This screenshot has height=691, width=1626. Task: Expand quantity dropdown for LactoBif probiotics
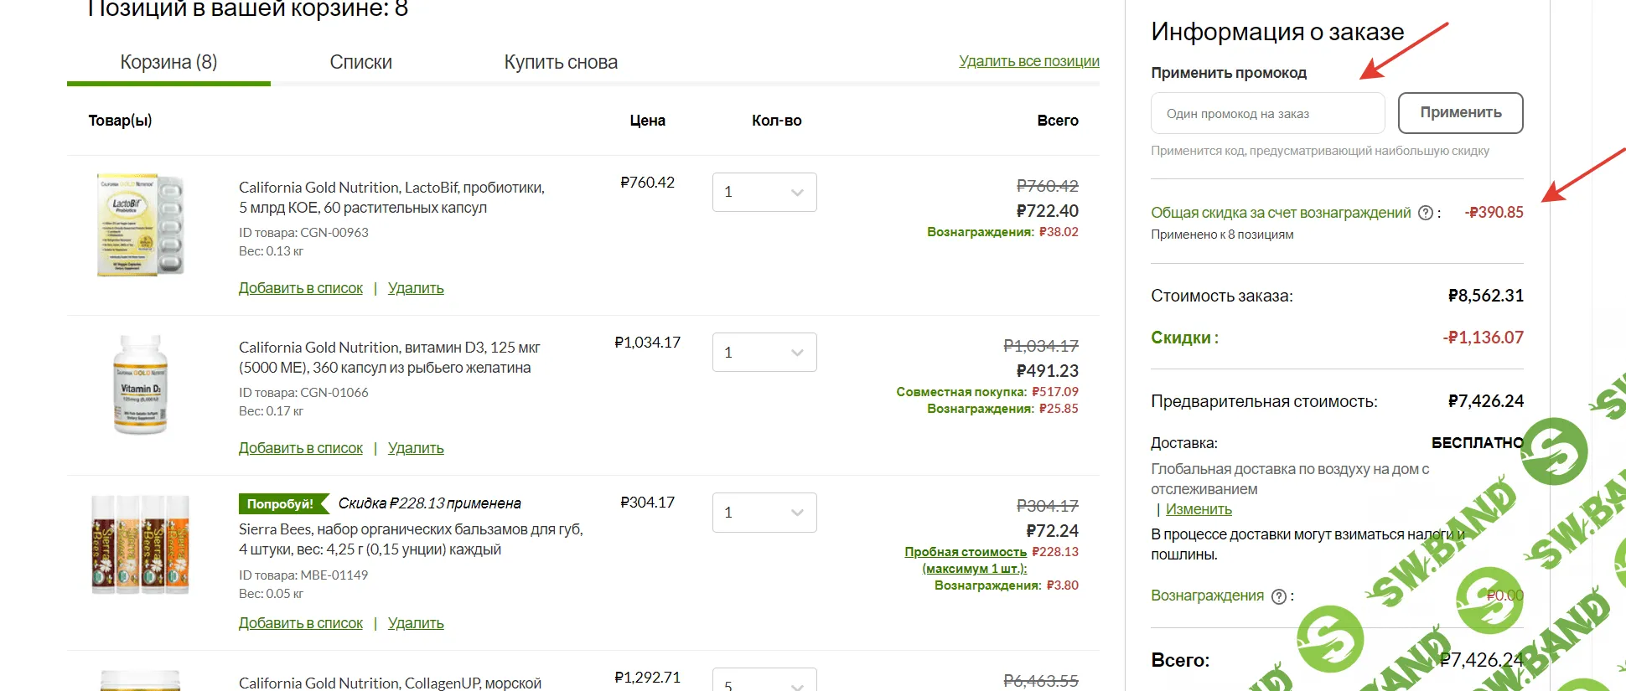tap(764, 192)
